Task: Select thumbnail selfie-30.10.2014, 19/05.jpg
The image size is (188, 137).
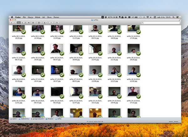Action: [38, 48]
